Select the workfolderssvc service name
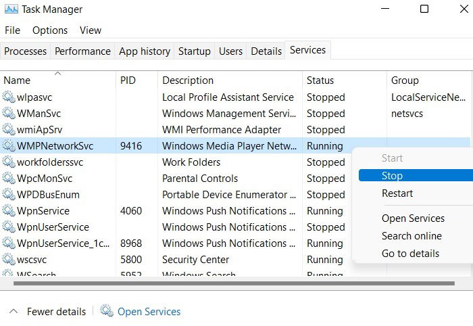The image size is (473, 326). tap(50, 162)
